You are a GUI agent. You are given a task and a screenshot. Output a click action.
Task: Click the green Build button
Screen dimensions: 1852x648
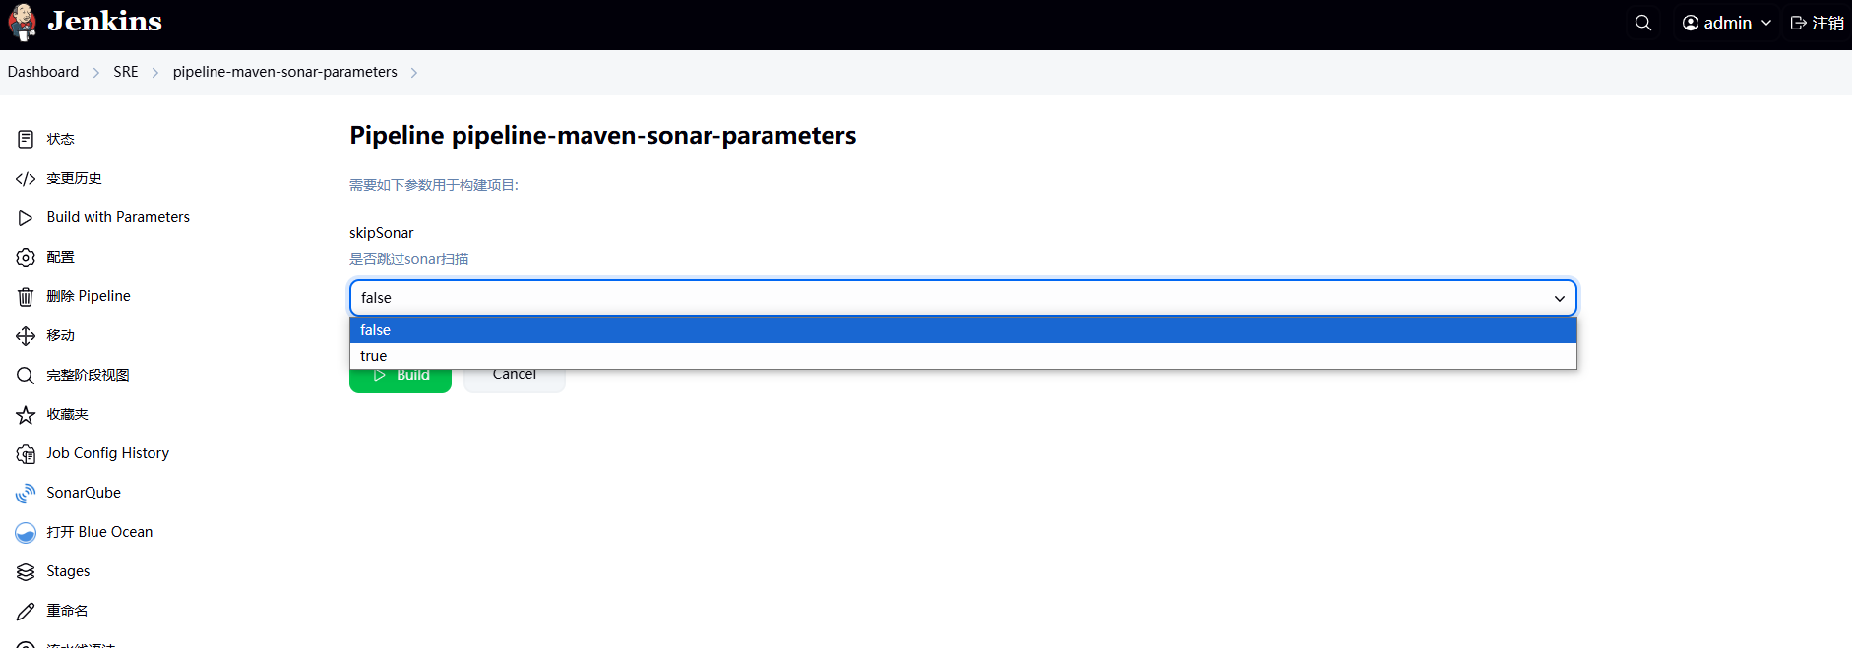(401, 380)
